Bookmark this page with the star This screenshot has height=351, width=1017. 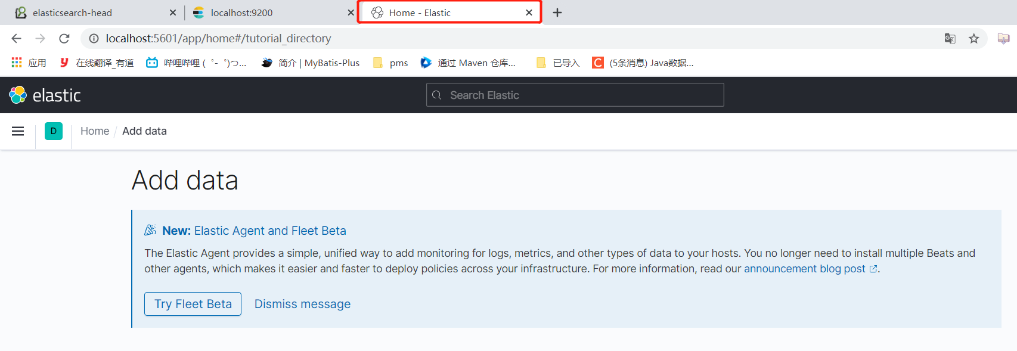pos(974,39)
